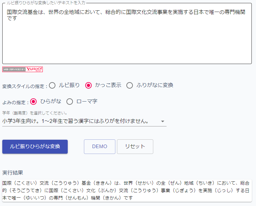This screenshot has height=206, width=256.
Task: Click the 実行結果 output text box
Action: [127, 190]
